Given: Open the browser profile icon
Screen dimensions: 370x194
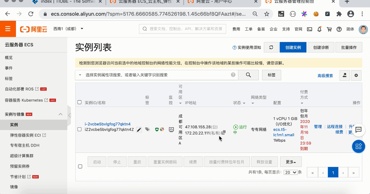Looking at the screenshot, I should click(351, 14).
